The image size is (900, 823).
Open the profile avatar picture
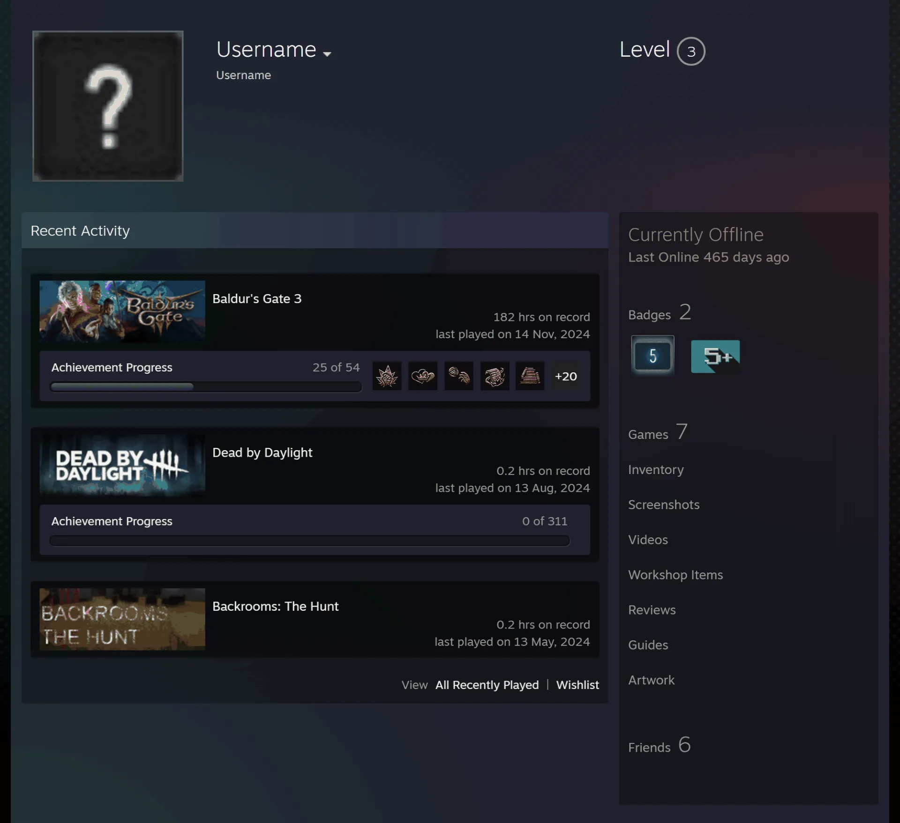tap(108, 106)
